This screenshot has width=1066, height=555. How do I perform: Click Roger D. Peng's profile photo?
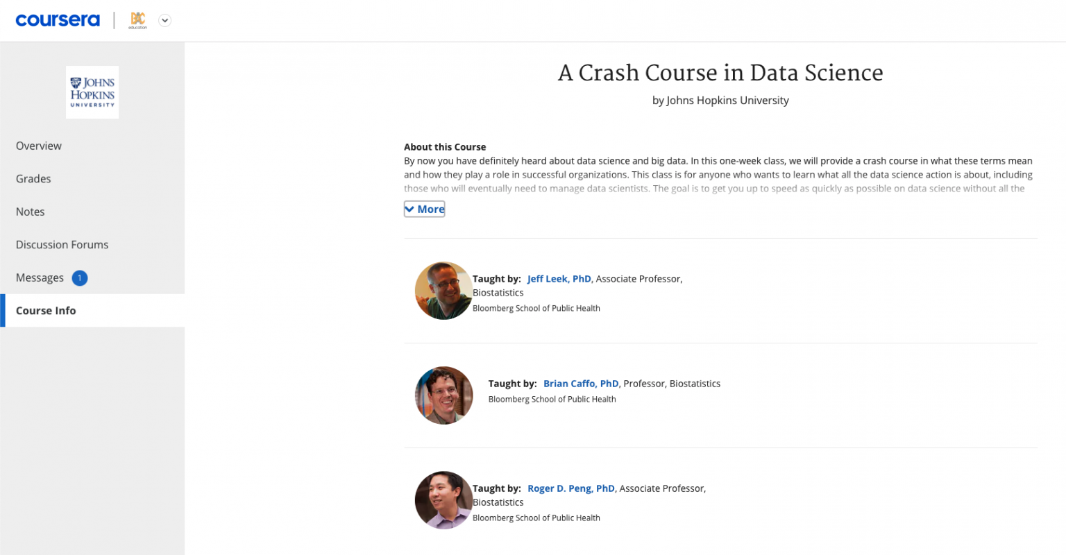[443, 500]
